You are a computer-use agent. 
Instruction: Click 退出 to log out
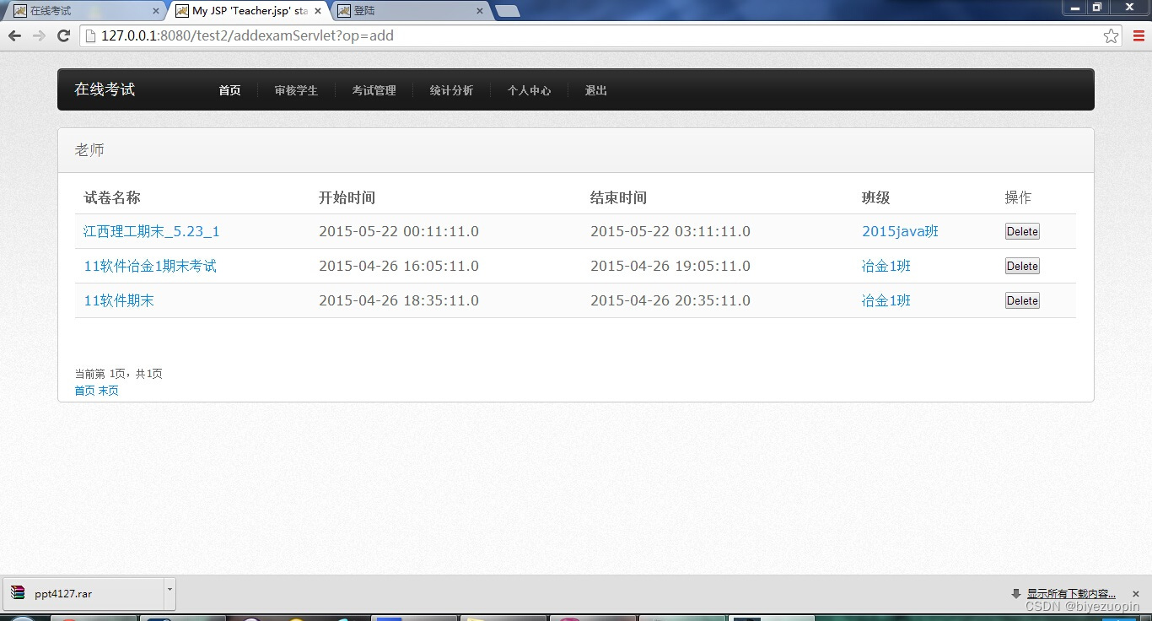point(595,90)
